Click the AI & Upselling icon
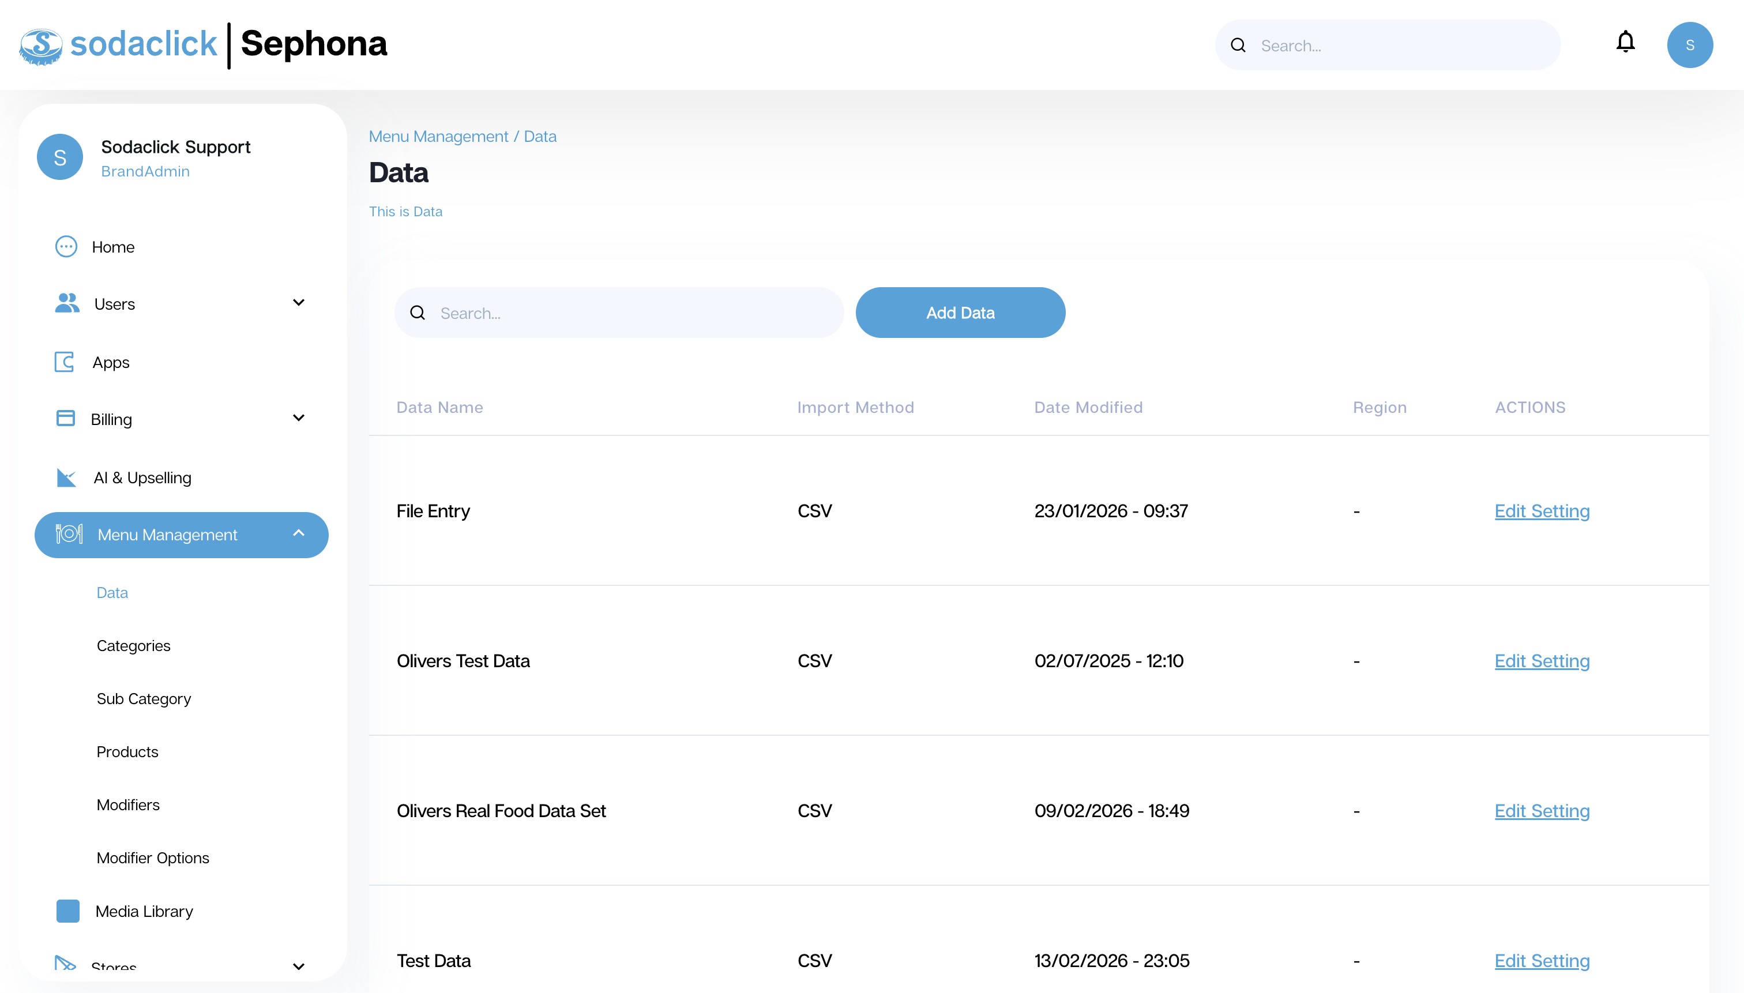1744x993 pixels. 66,477
